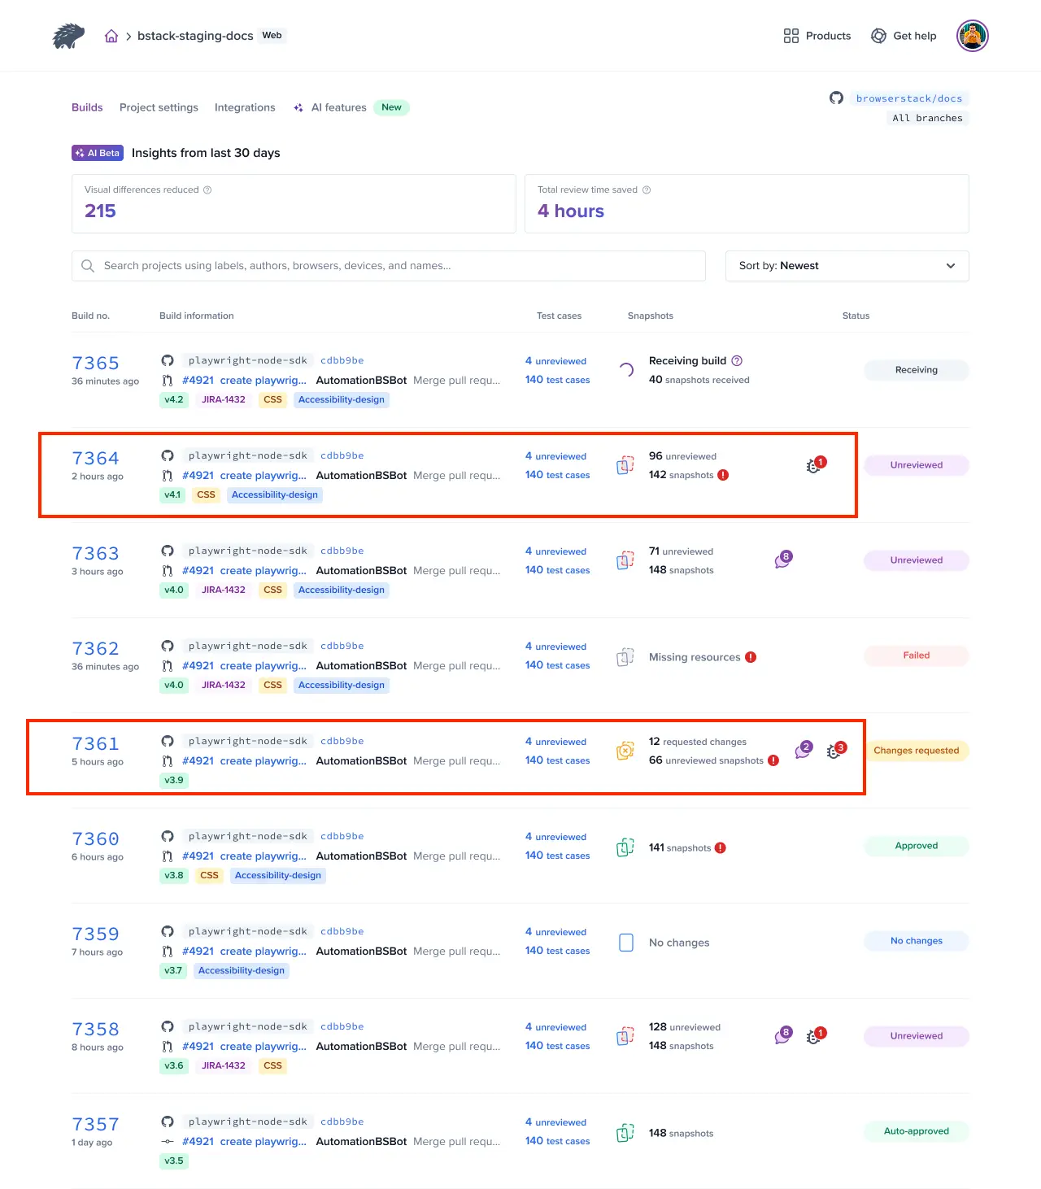Click the home icon in the breadcrumb
Viewport: 1041px width, 1189px height.
[111, 35]
